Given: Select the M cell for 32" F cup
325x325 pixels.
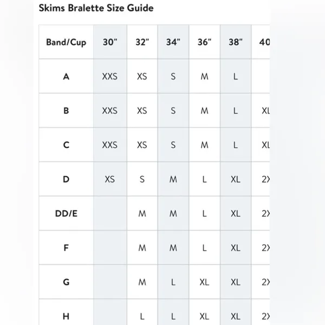Looking at the screenshot, I should (x=142, y=248).
